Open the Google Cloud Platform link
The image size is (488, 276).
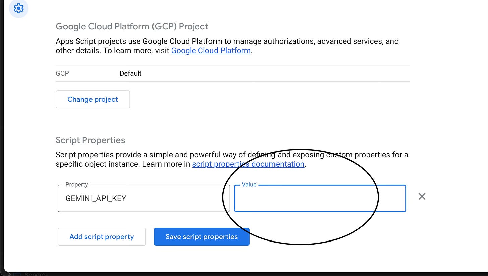pos(211,51)
